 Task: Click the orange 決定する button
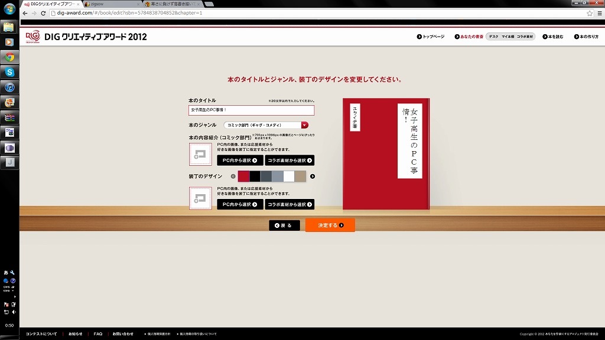point(330,225)
